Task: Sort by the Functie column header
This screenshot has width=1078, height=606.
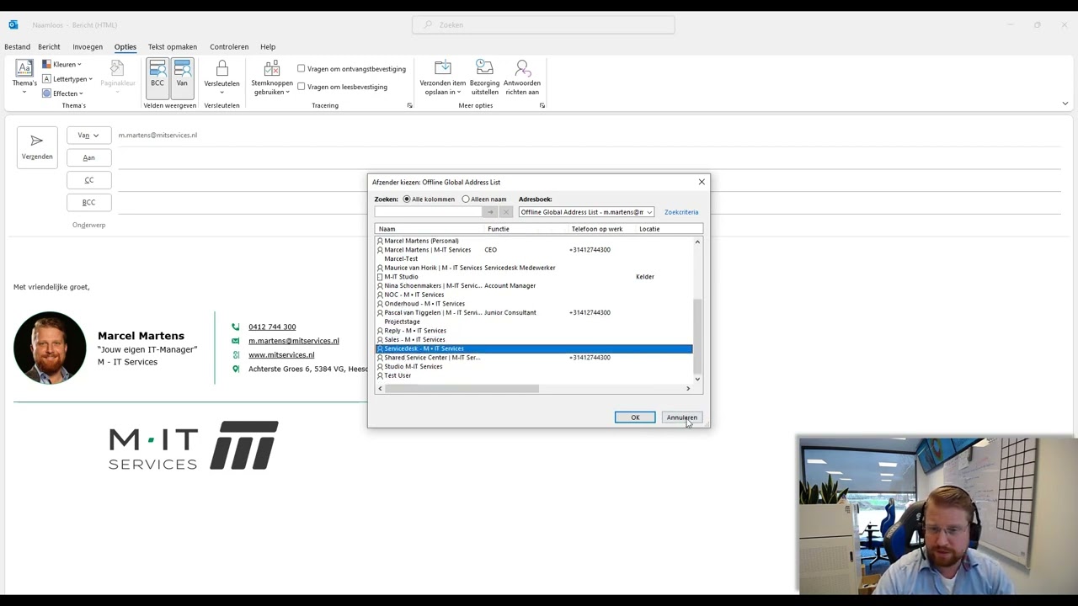Action: tap(526, 229)
